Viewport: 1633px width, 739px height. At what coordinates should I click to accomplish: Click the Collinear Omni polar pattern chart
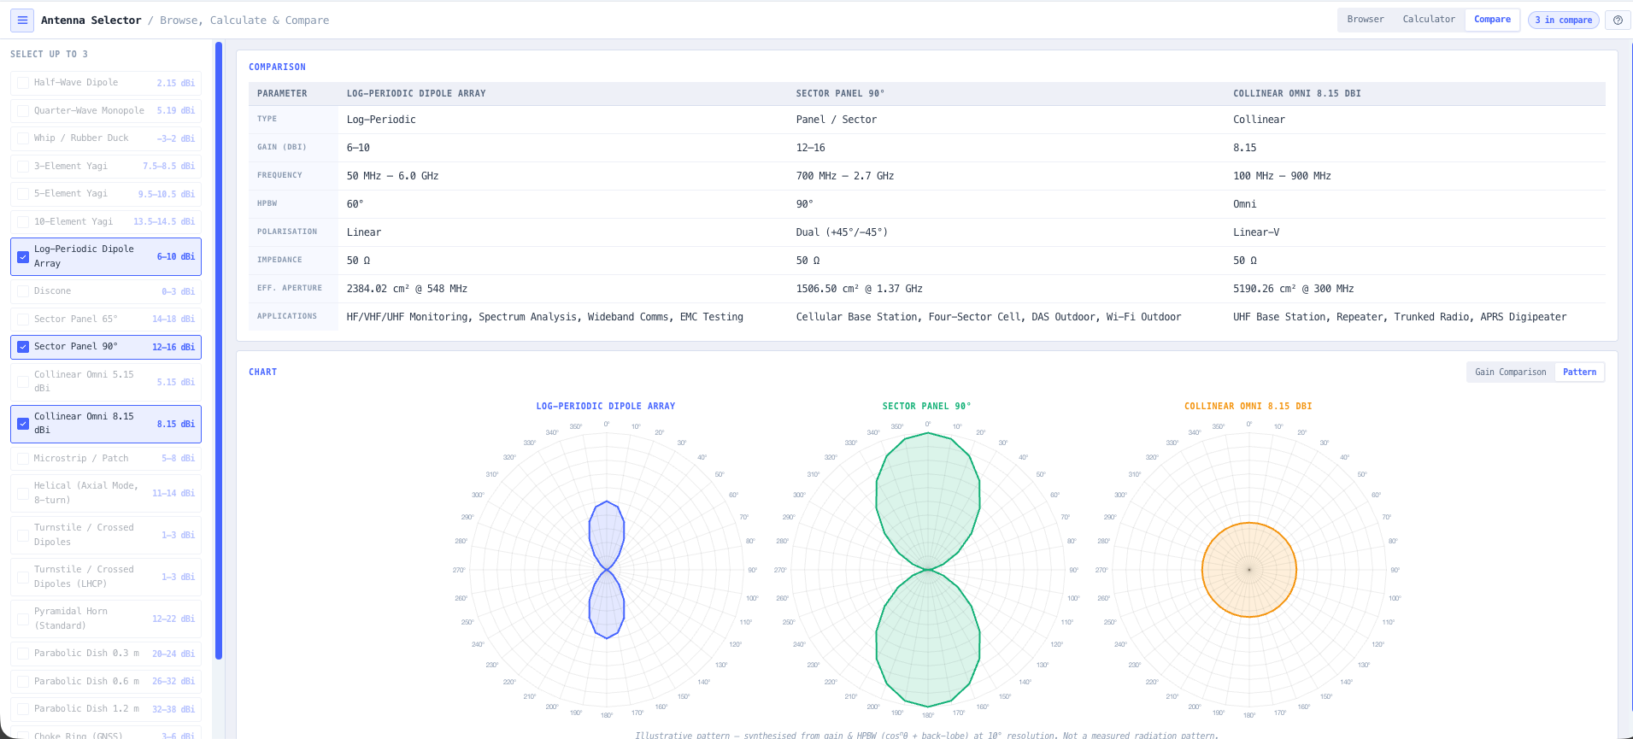click(x=1249, y=570)
